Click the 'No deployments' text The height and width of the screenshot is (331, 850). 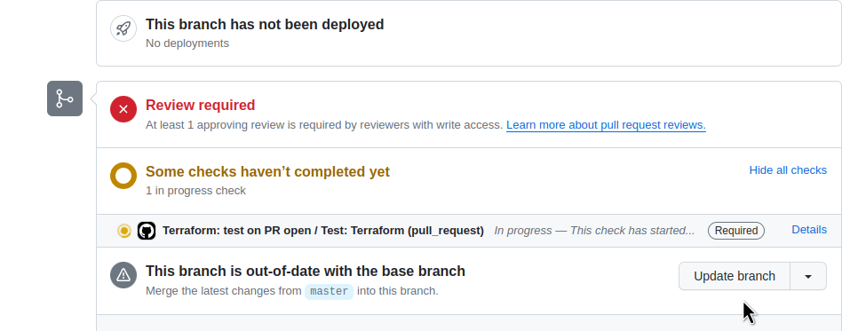tap(187, 43)
